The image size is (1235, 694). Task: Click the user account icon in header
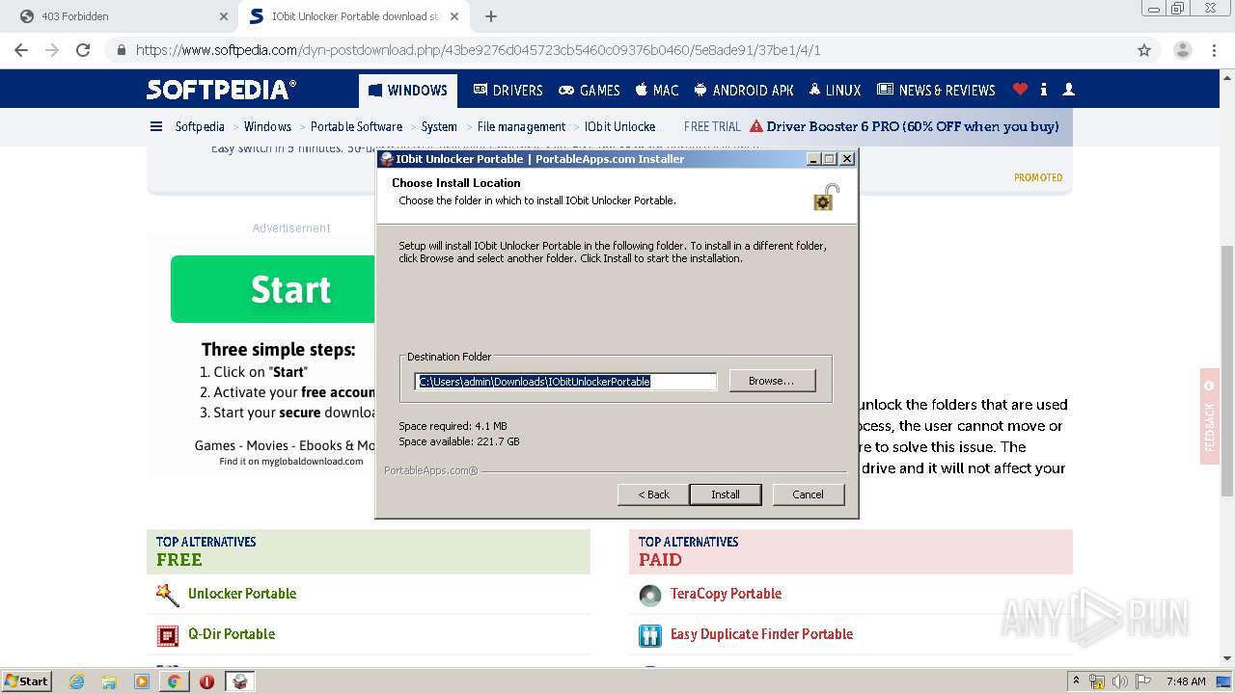pos(1068,90)
